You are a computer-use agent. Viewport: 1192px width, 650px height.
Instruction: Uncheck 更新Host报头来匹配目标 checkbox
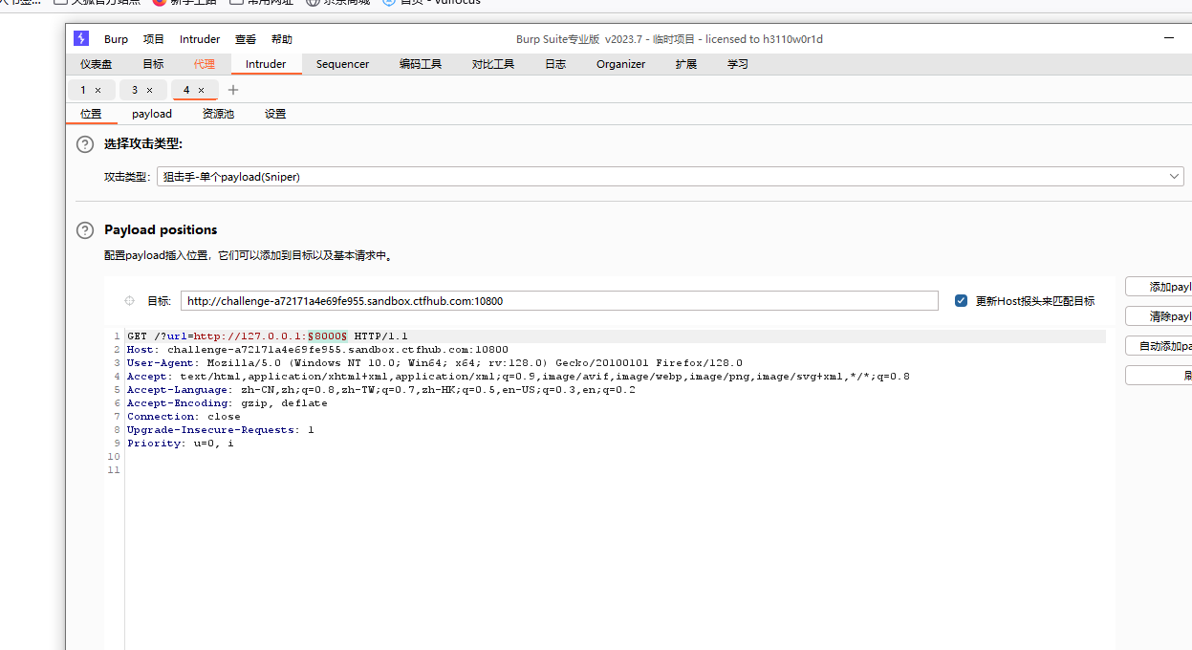tap(961, 301)
